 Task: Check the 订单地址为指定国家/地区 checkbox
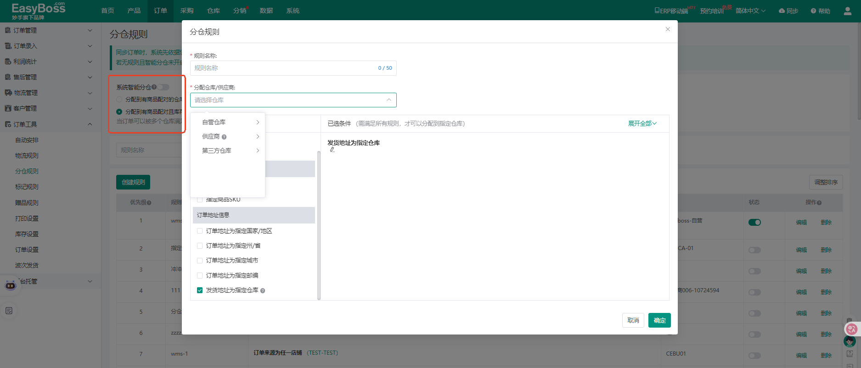pos(200,231)
